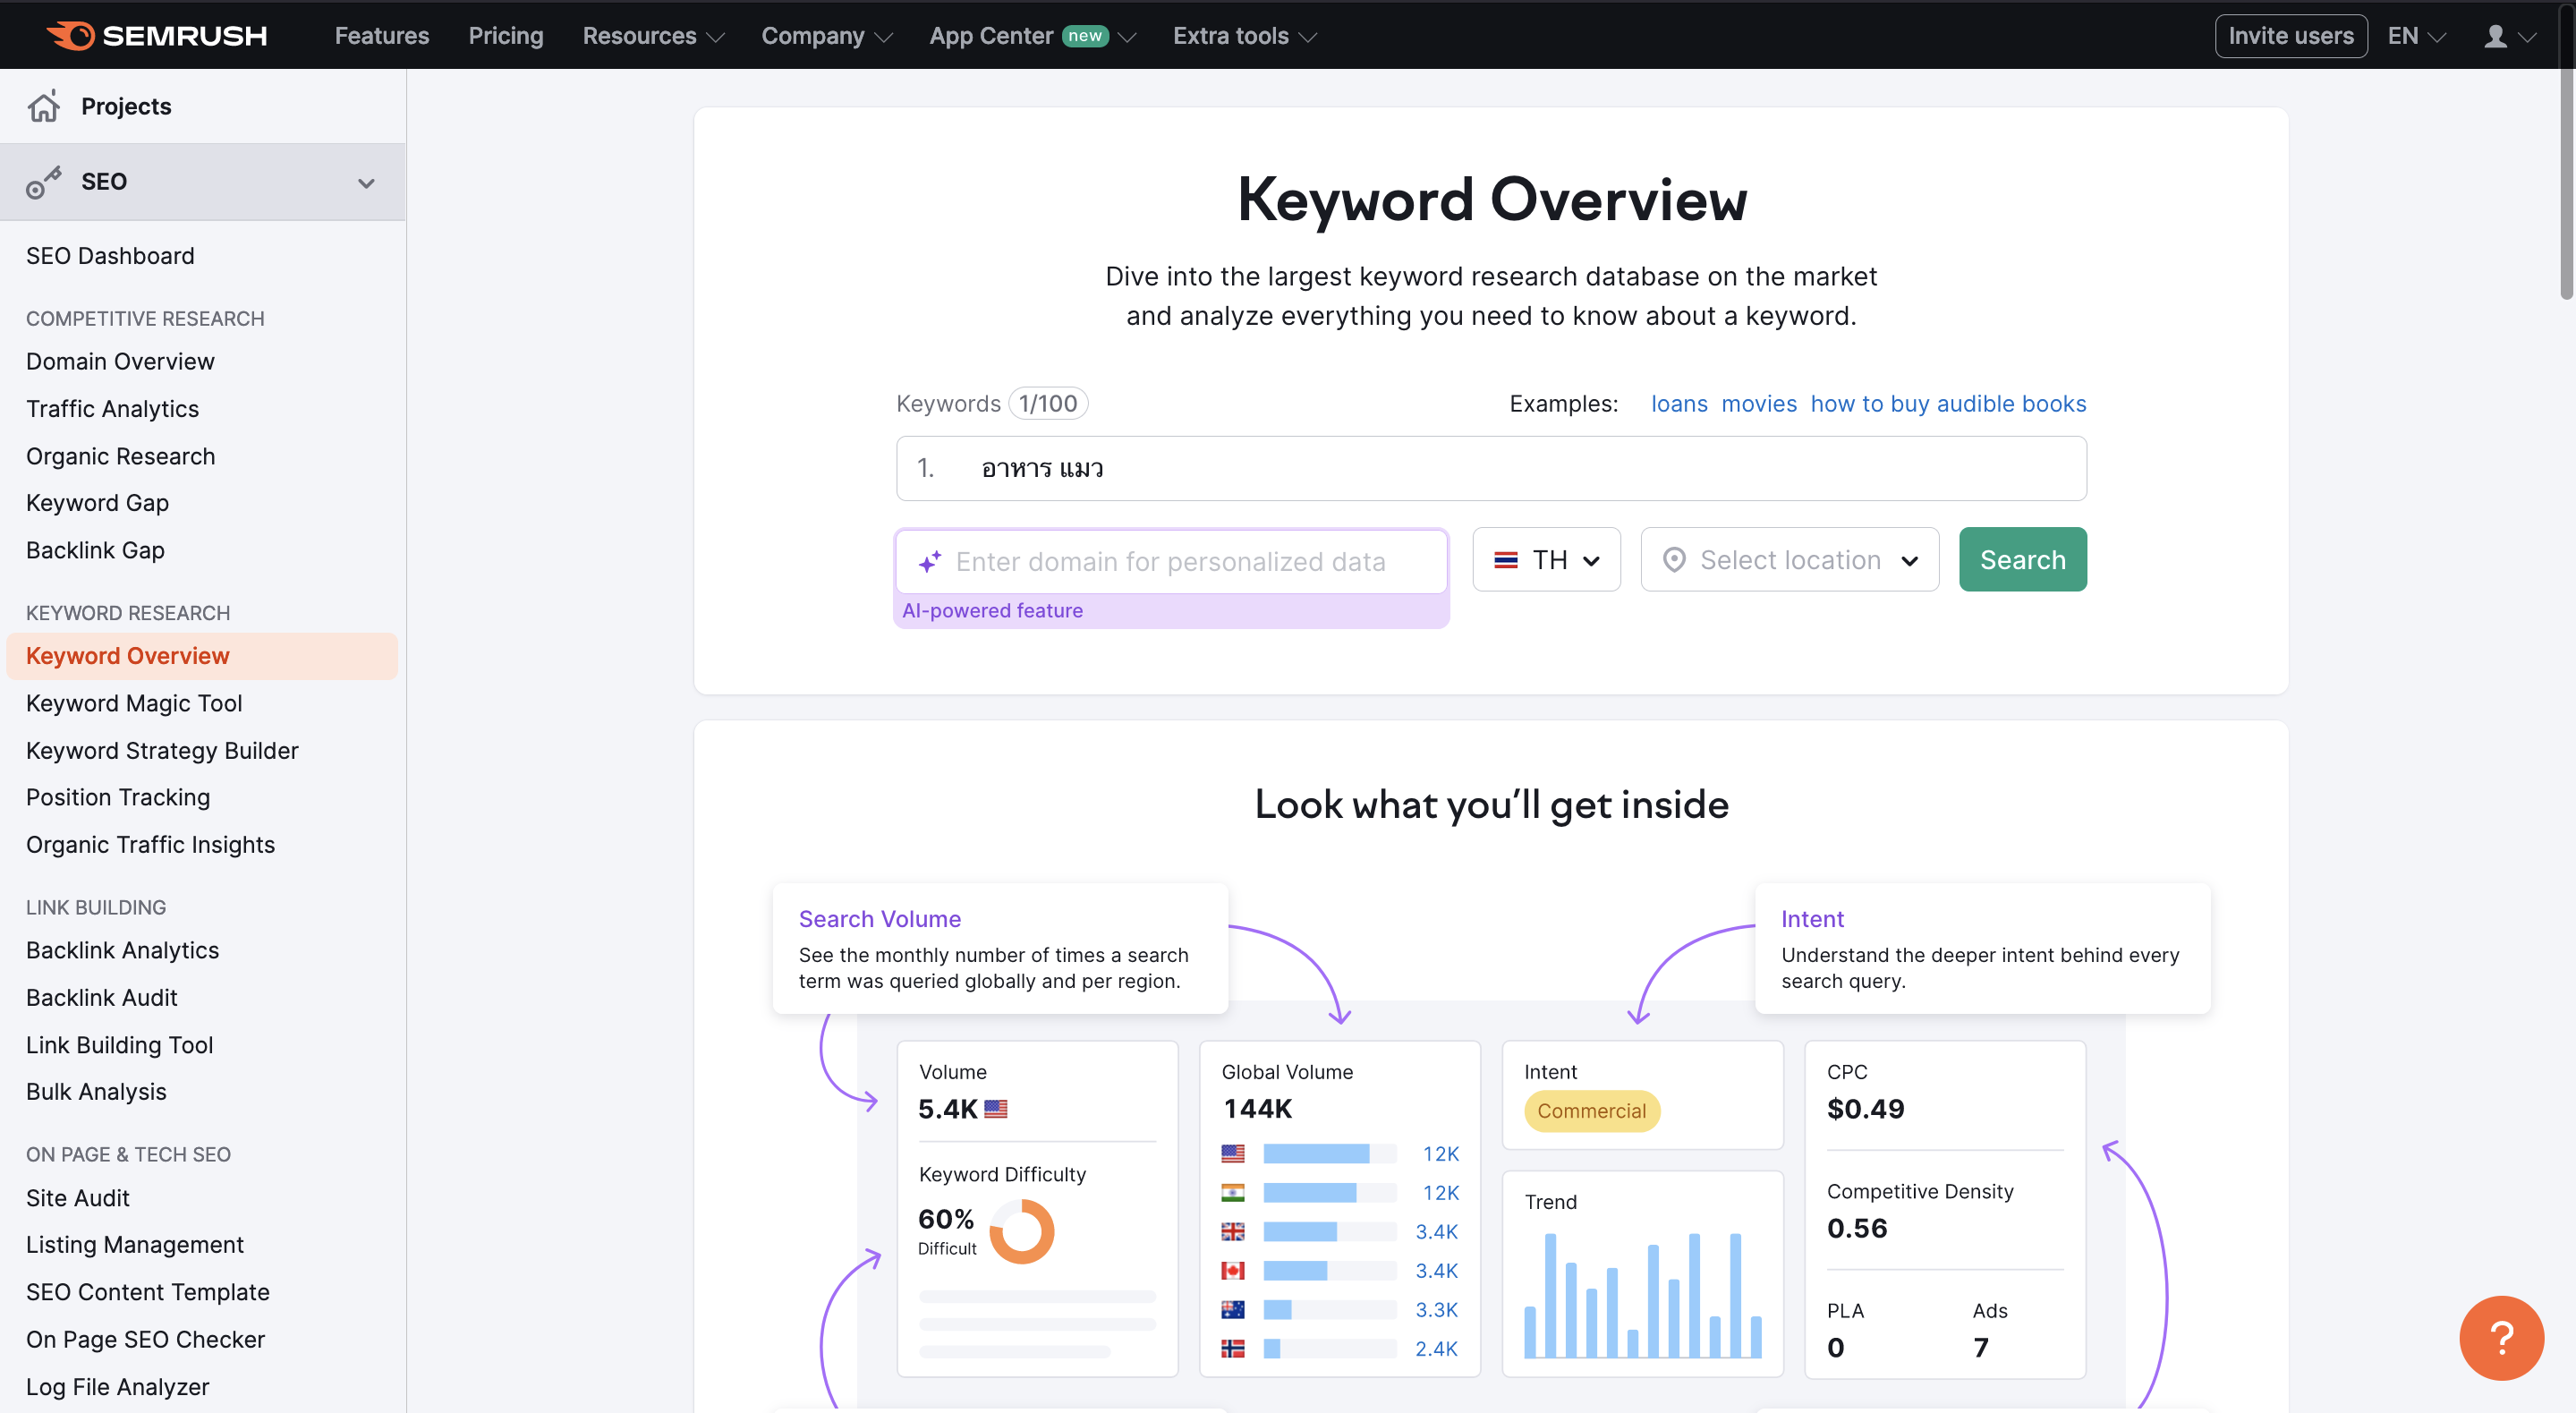Expand the App Center menu
The width and height of the screenshot is (2576, 1413).
pos(1032,36)
